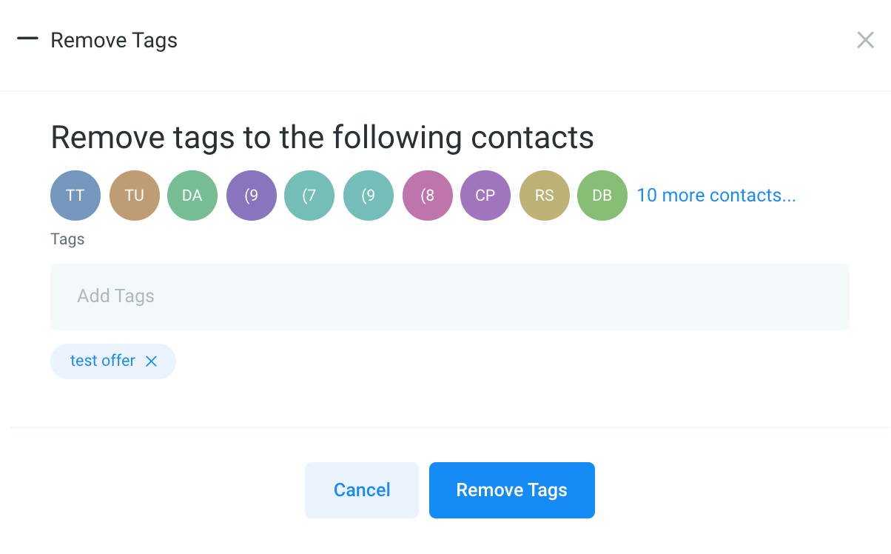The image size is (891, 554).
Task: Select the TU contact avatar
Action: point(135,196)
